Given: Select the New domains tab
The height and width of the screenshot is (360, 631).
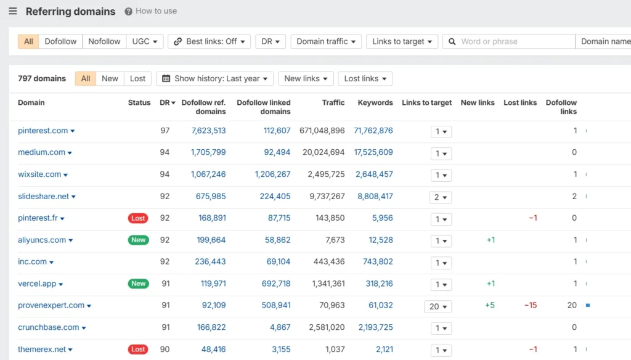Looking at the screenshot, I should coord(110,78).
